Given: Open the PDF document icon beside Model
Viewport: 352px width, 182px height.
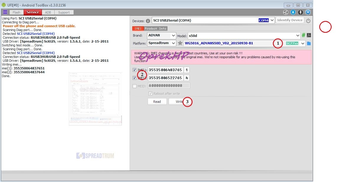Looking at the screenshot, I should (x=309, y=35).
